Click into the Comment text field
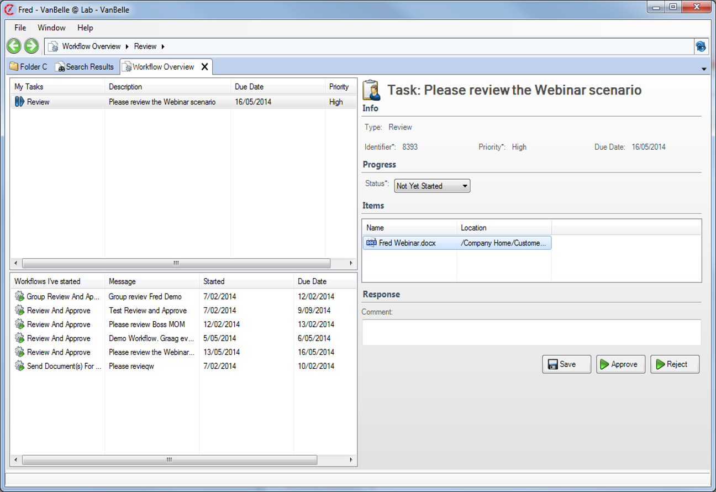The width and height of the screenshot is (716, 492). 531,332
